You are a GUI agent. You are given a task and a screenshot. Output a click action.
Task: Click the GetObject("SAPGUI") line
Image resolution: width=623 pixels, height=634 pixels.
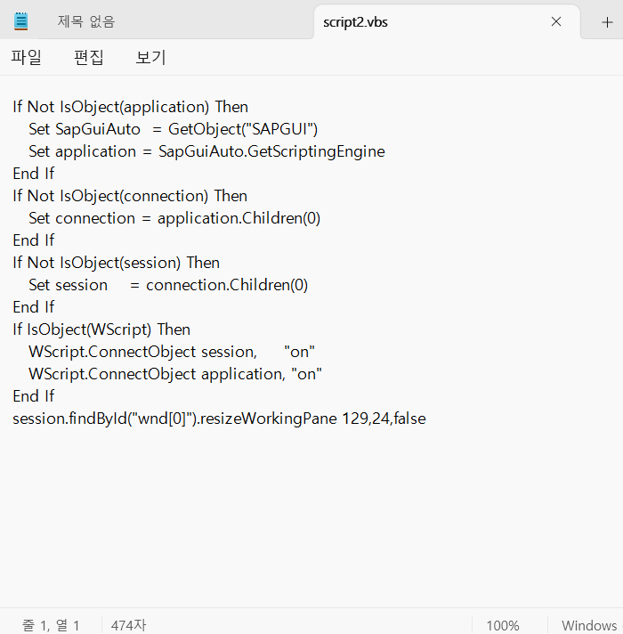(x=173, y=129)
